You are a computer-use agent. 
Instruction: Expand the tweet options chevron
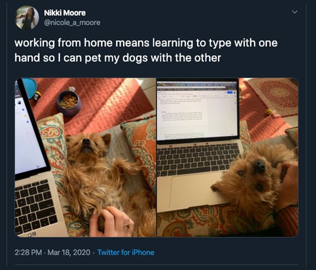(295, 12)
